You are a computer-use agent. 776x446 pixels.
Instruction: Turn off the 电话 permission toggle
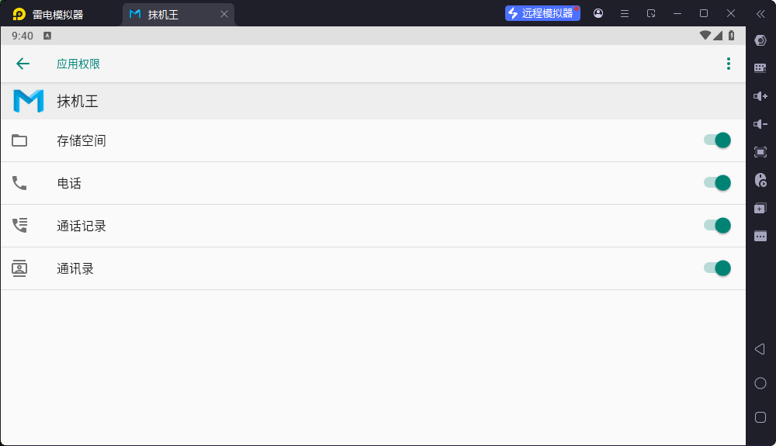point(718,183)
